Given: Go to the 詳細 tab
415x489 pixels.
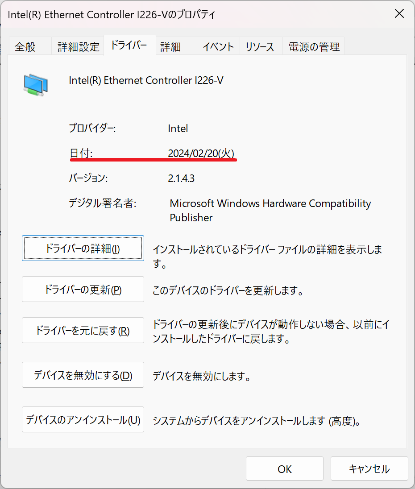Looking at the screenshot, I should coord(176,46).
